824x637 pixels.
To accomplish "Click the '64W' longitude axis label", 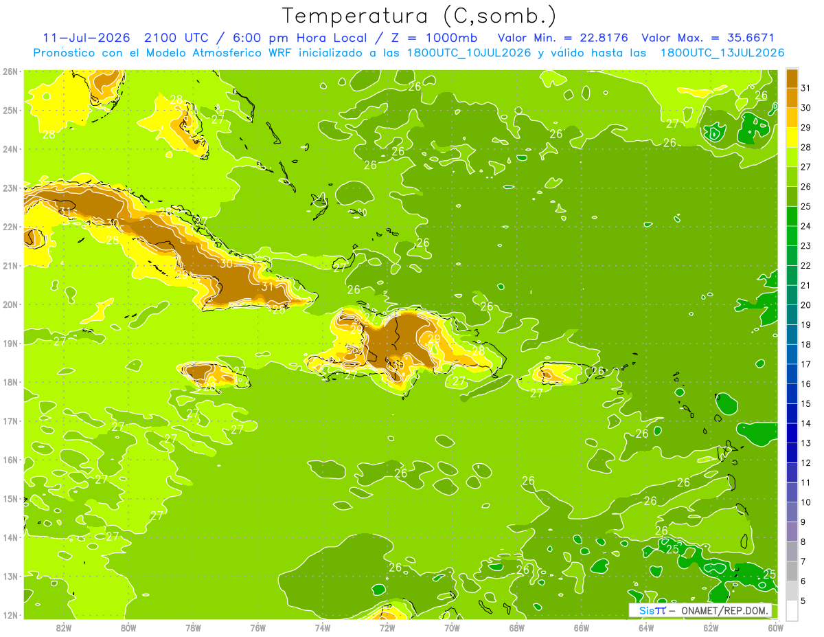I will pyautogui.click(x=646, y=627).
